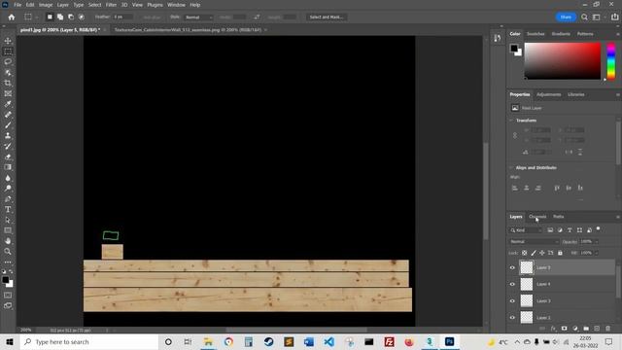
Task: Select the Move tool
Action: click(8, 41)
